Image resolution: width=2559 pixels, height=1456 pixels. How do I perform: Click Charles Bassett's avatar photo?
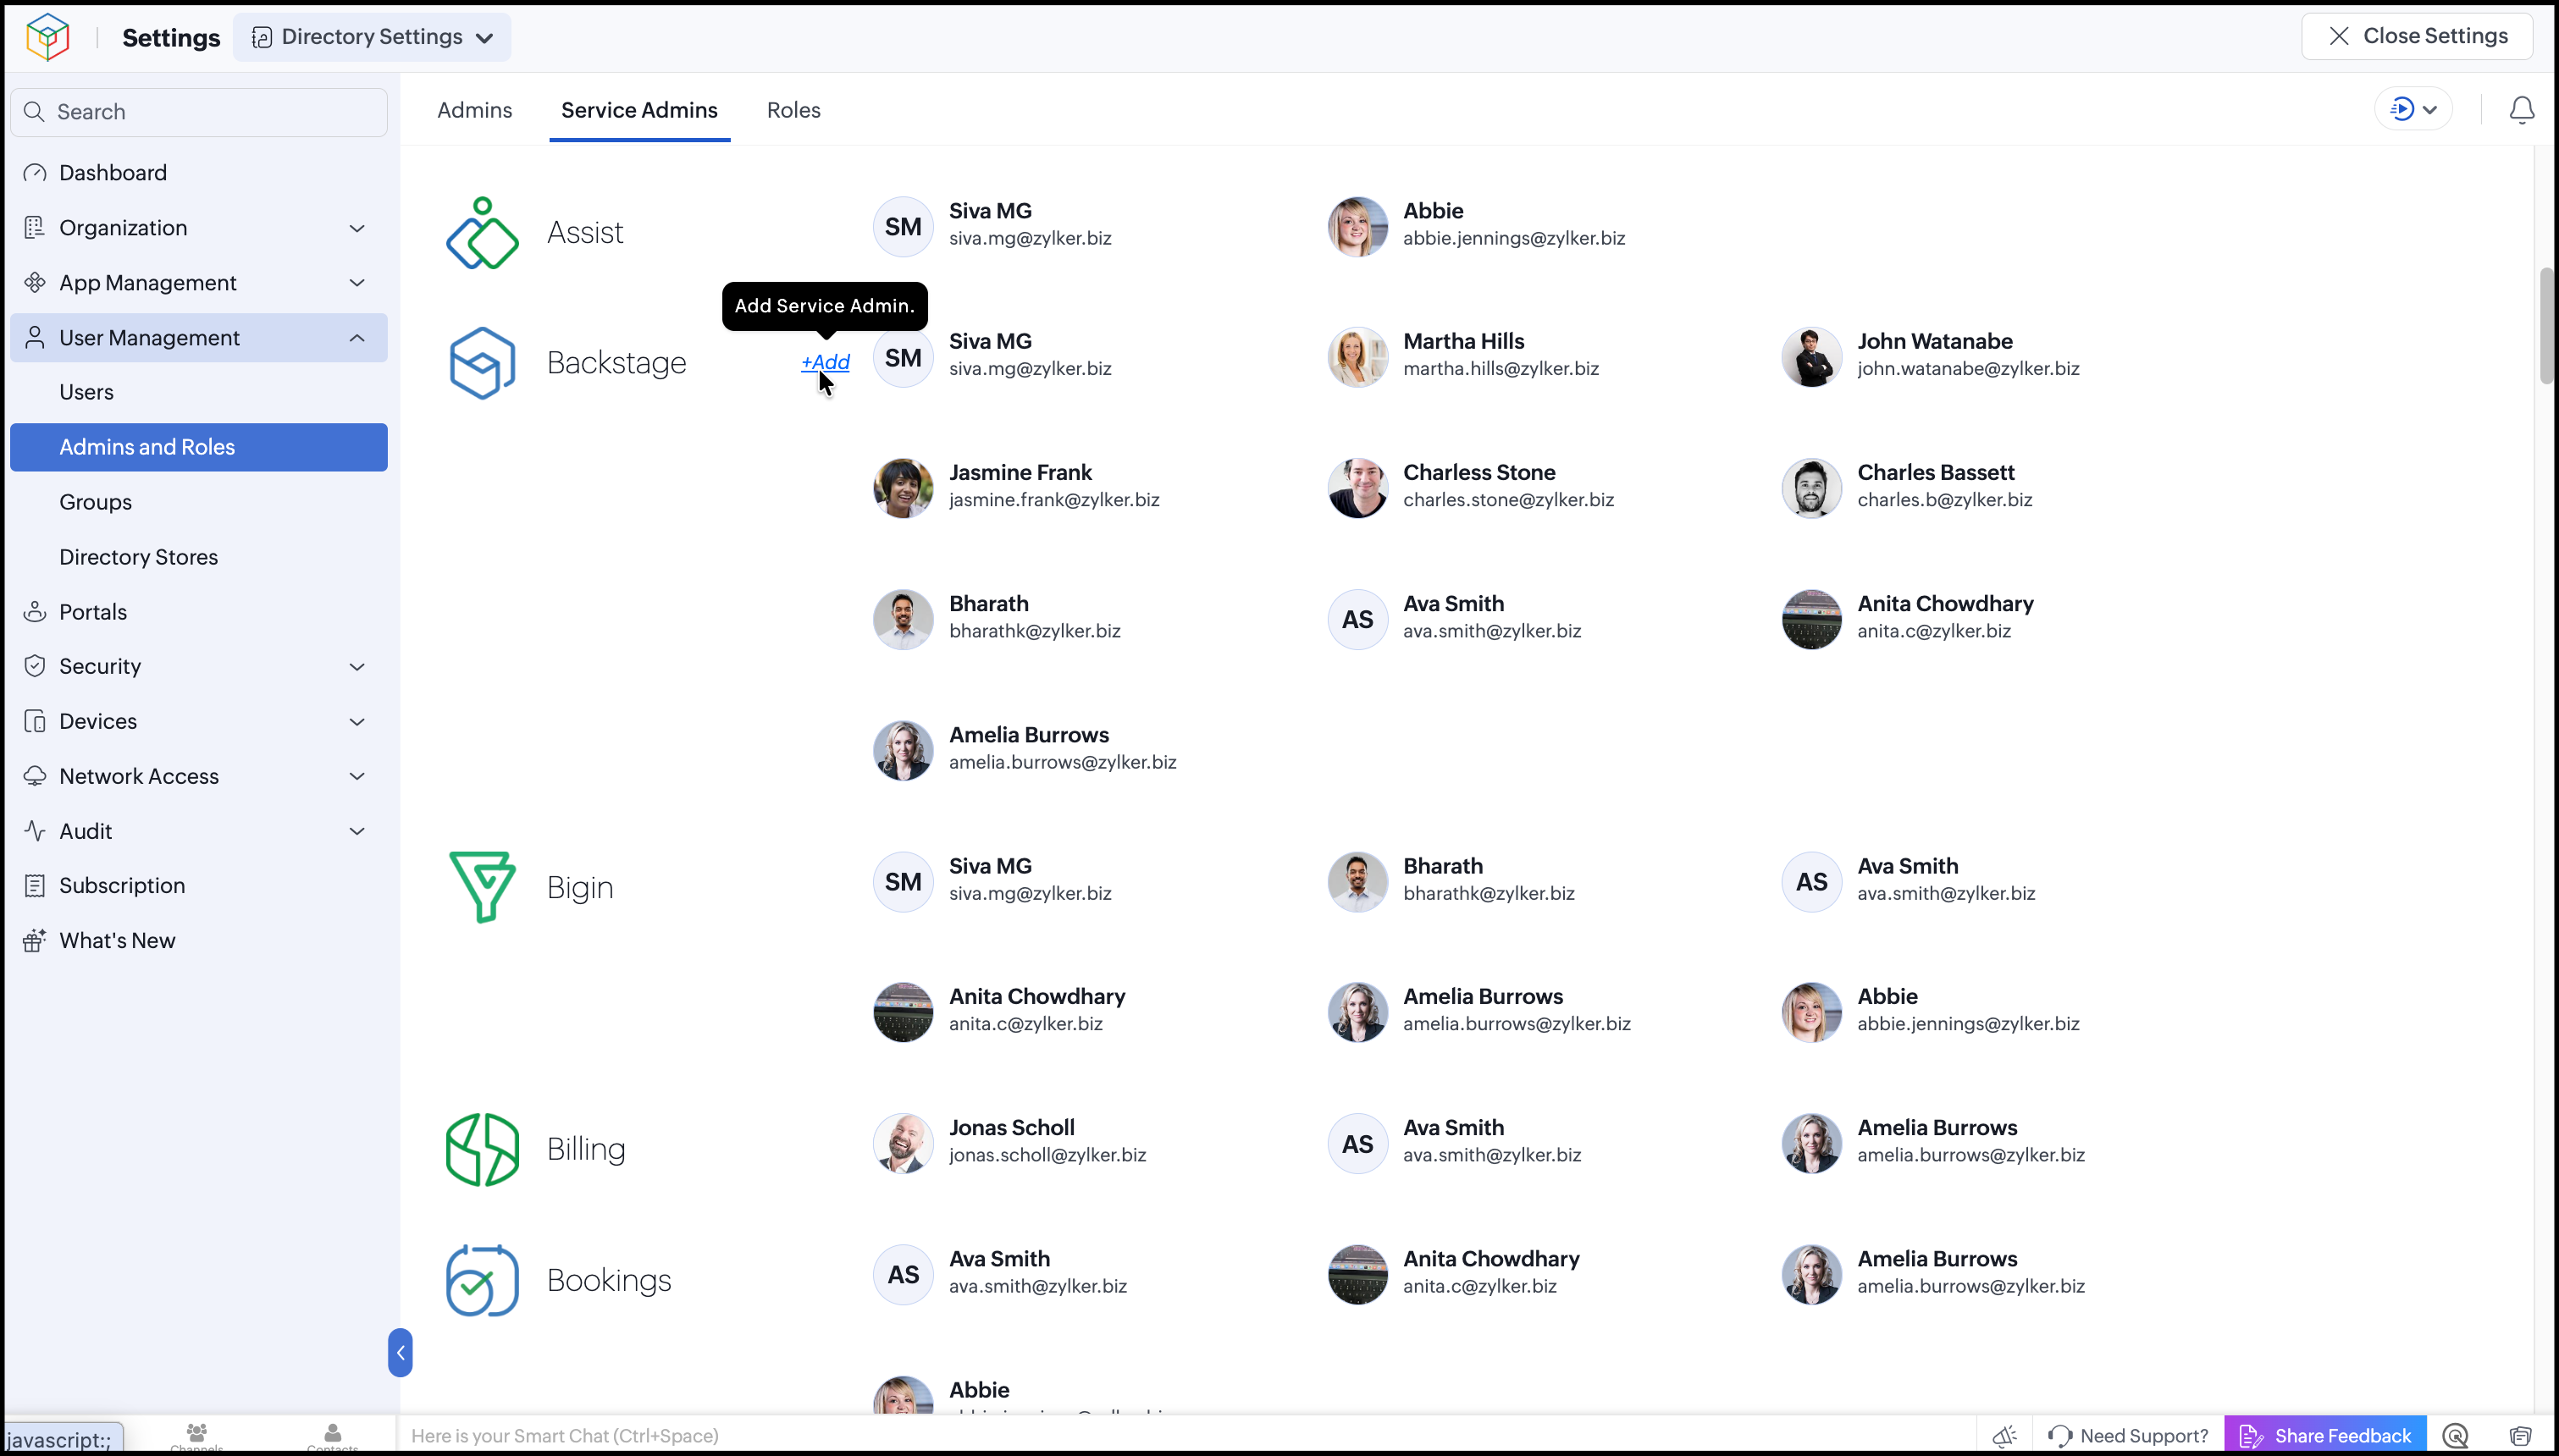tap(1811, 488)
